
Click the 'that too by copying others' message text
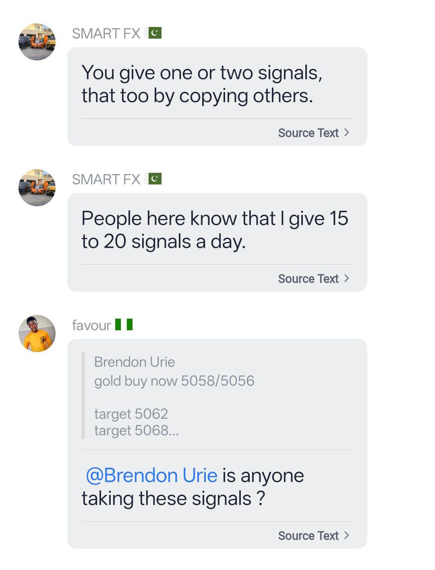coord(197,96)
